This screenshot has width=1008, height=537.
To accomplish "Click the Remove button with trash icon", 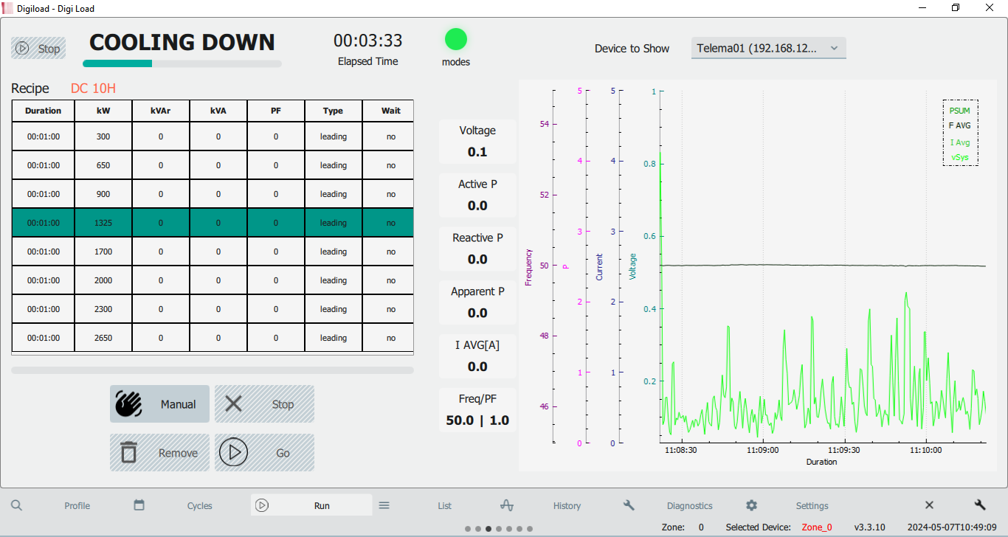I will click(x=159, y=453).
